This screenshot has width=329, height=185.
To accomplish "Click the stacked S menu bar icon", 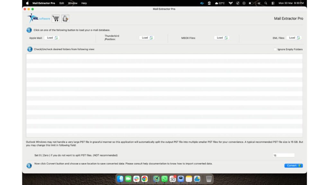I will pyautogui.click(x=209, y=3).
